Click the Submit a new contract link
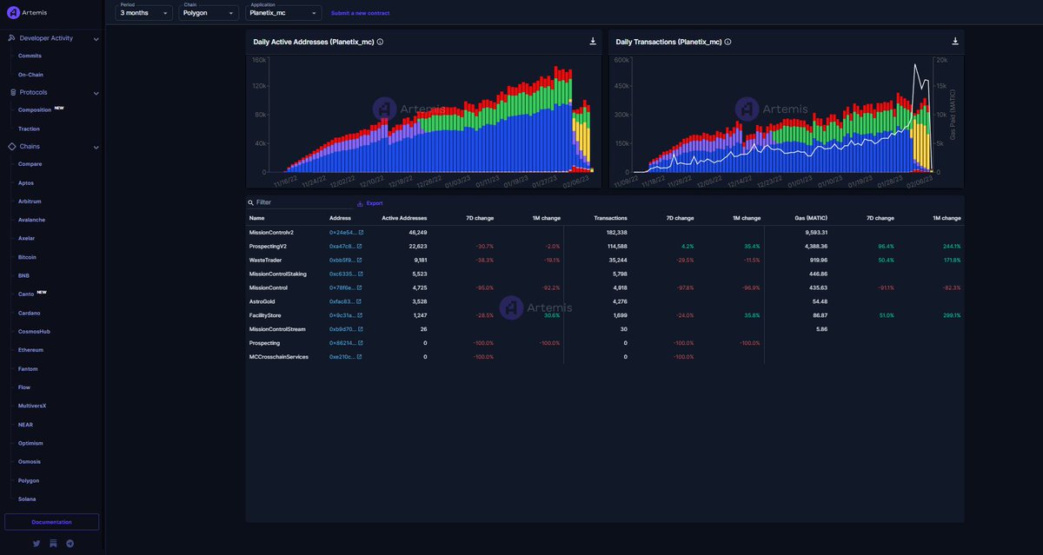The height and width of the screenshot is (555, 1043). coord(359,12)
